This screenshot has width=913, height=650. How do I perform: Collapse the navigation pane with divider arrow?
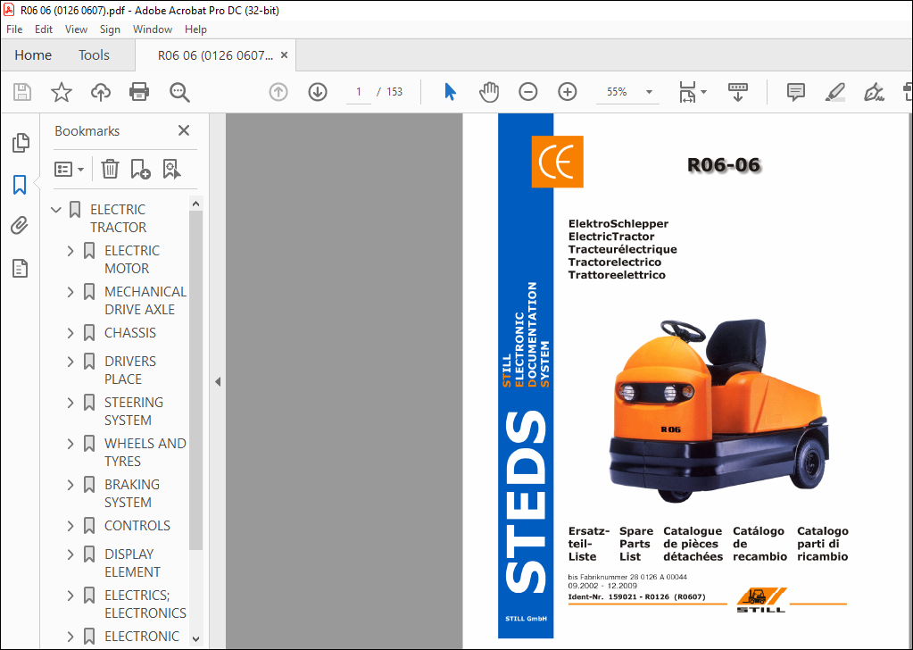click(x=218, y=382)
